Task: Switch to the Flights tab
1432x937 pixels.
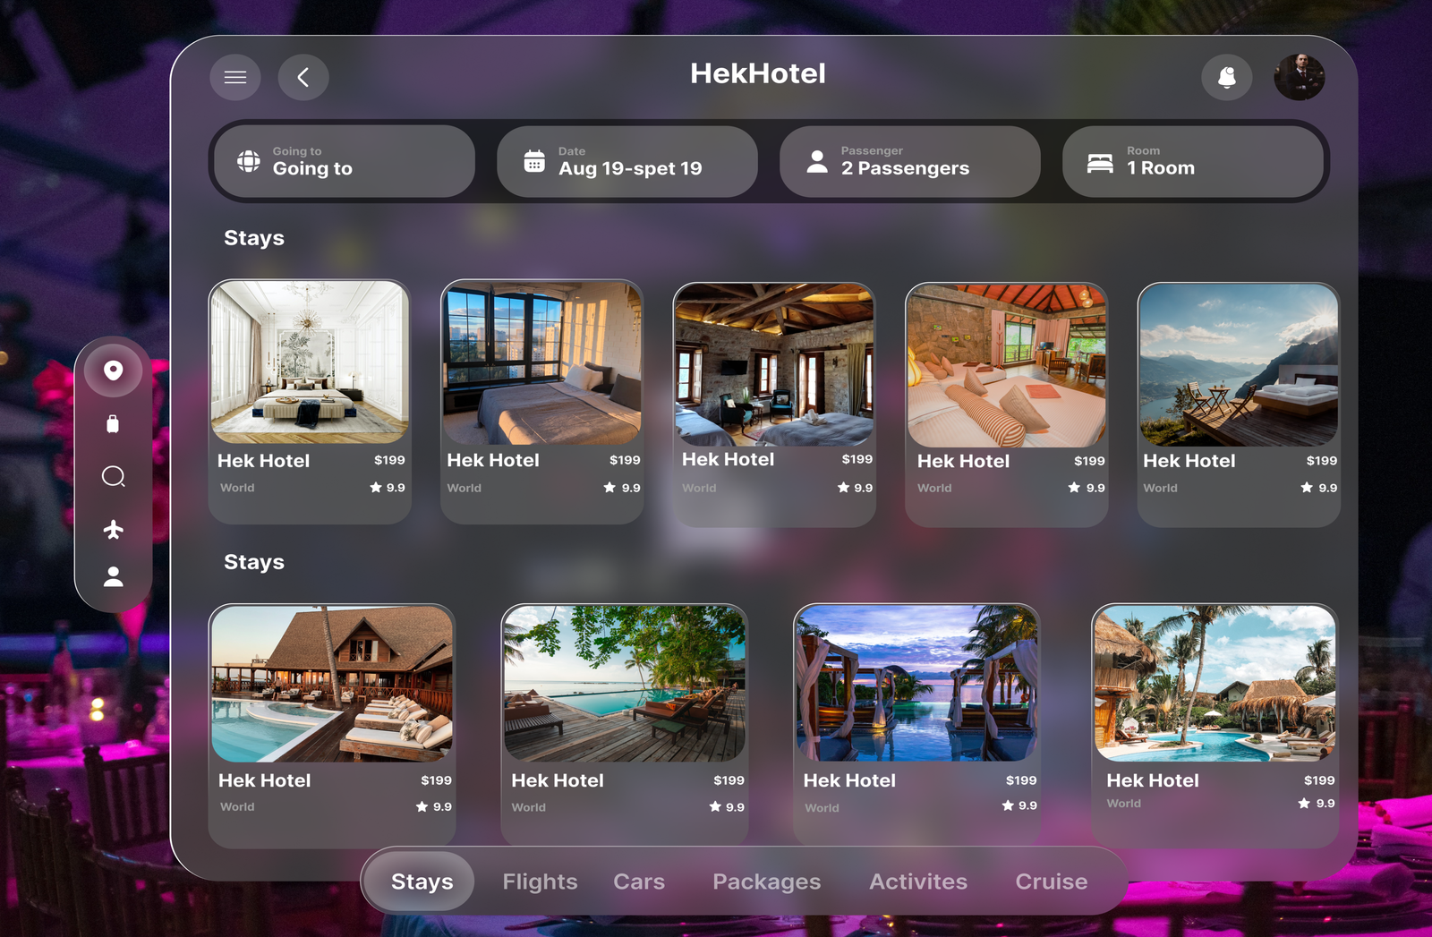Action: click(540, 882)
